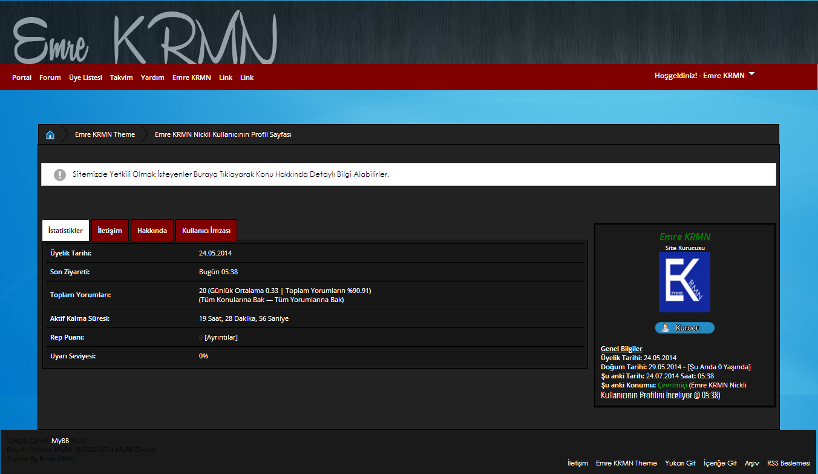Click the Toplam Yorumları row label
Image resolution: width=818 pixels, height=474 pixels.
tap(80, 295)
